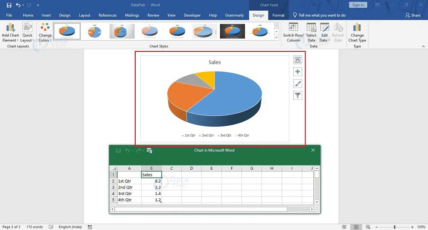This screenshot has height=230, width=428.
Task: Click the select-all corner of datasheet
Action: 113,168
